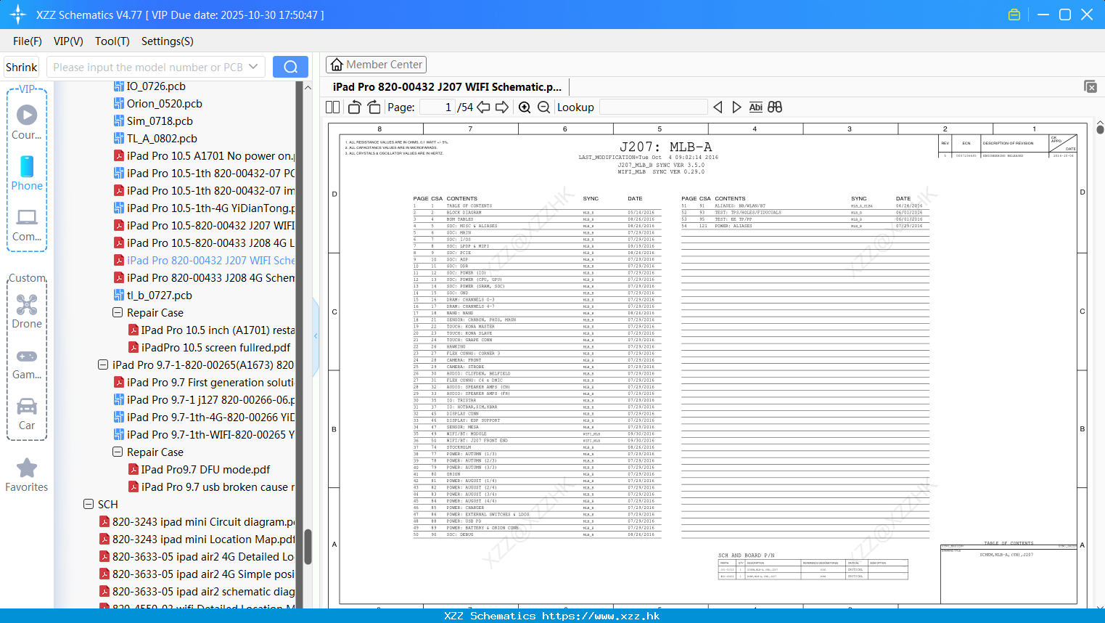Toggle the Abi match-case option
The image size is (1105, 623).
pos(755,107)
